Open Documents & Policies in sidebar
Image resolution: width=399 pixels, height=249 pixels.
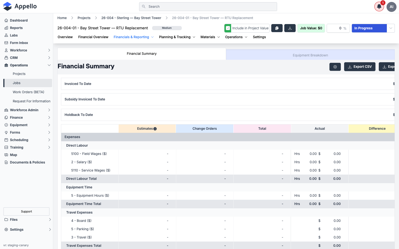pos(27,162)
